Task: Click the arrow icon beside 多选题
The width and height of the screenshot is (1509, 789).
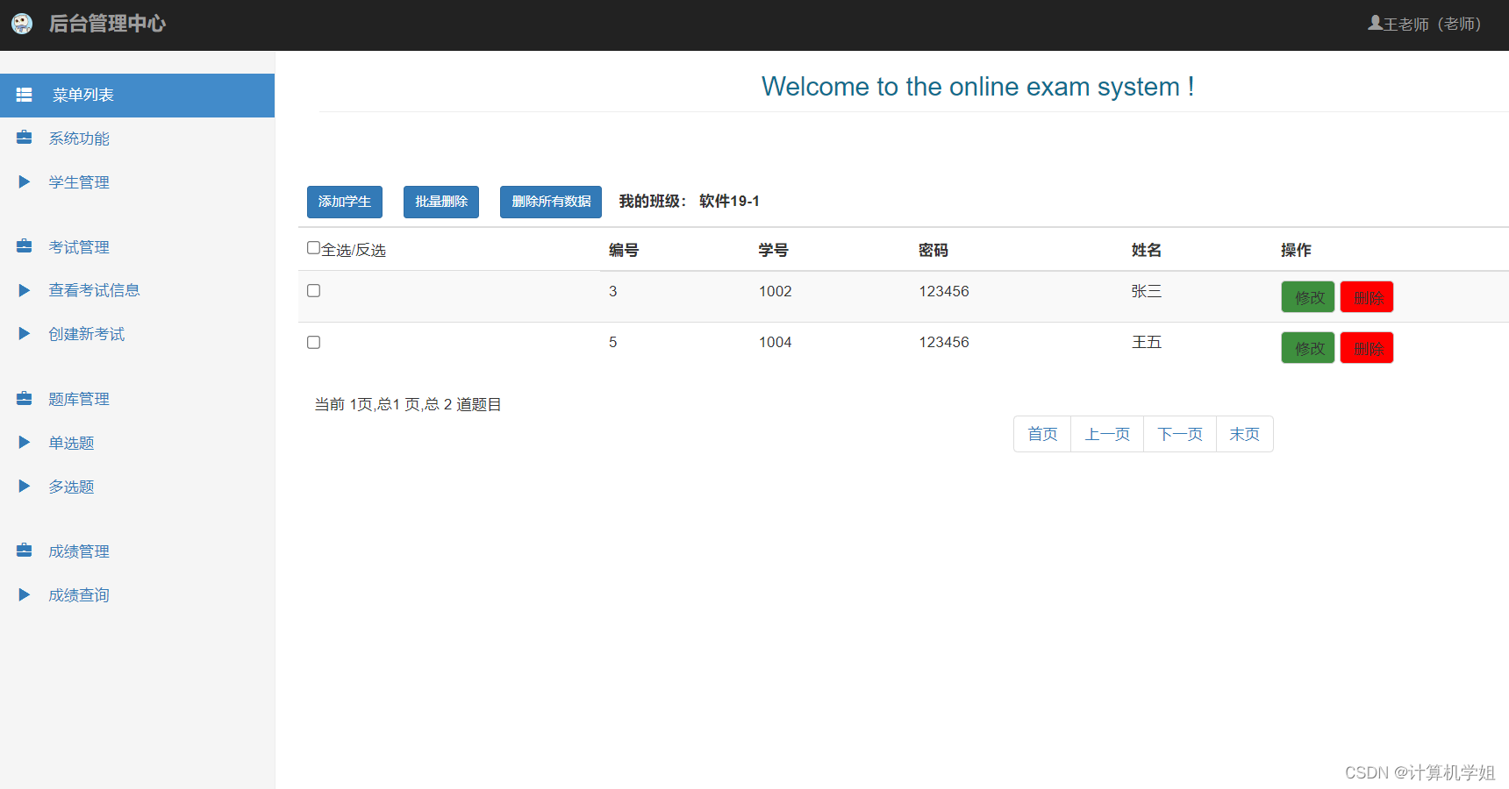Action: [x=25, y=486]
